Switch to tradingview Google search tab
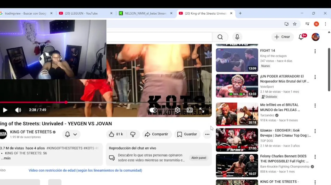 click(x=25, y=13)
